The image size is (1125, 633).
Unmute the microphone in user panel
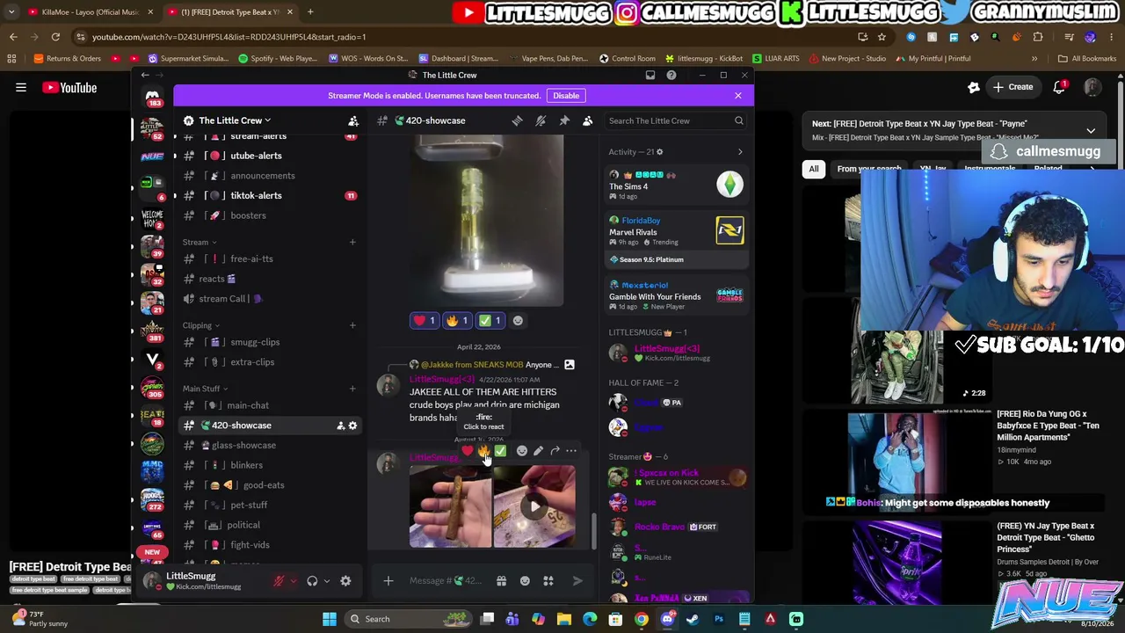[279, 581]
